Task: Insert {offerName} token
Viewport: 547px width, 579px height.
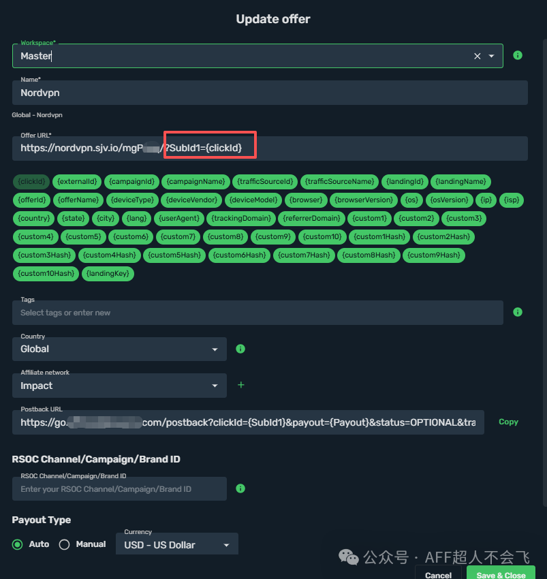Action: pyautogui.click(x=78, y=200)
